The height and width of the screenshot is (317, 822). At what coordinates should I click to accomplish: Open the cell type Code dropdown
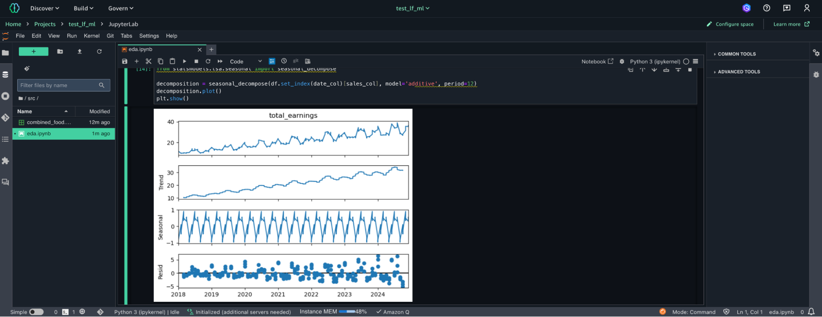(245, 61)
